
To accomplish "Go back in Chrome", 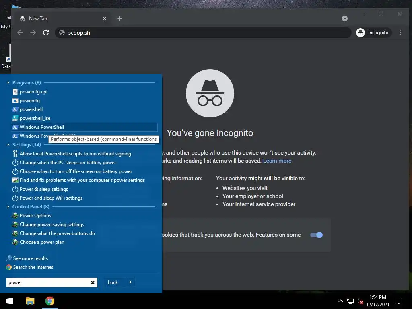I will [20, 33].
